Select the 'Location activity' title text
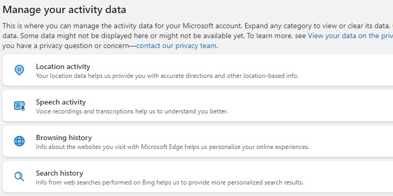The image size is (393, 196). [x=63, y=66]
